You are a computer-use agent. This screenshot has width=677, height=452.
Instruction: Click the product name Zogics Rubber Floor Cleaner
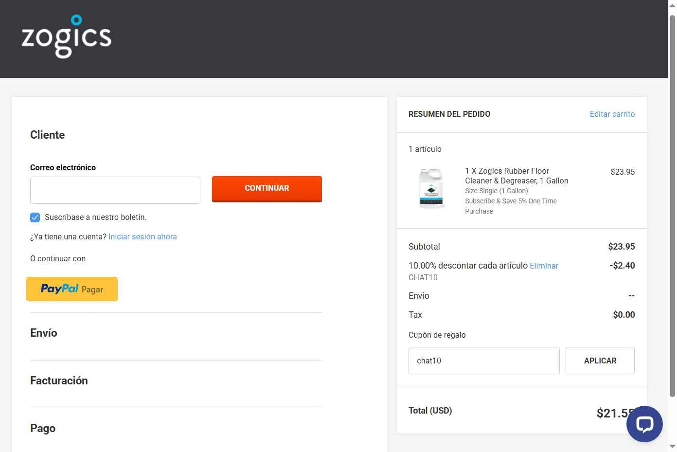point(517,176)
